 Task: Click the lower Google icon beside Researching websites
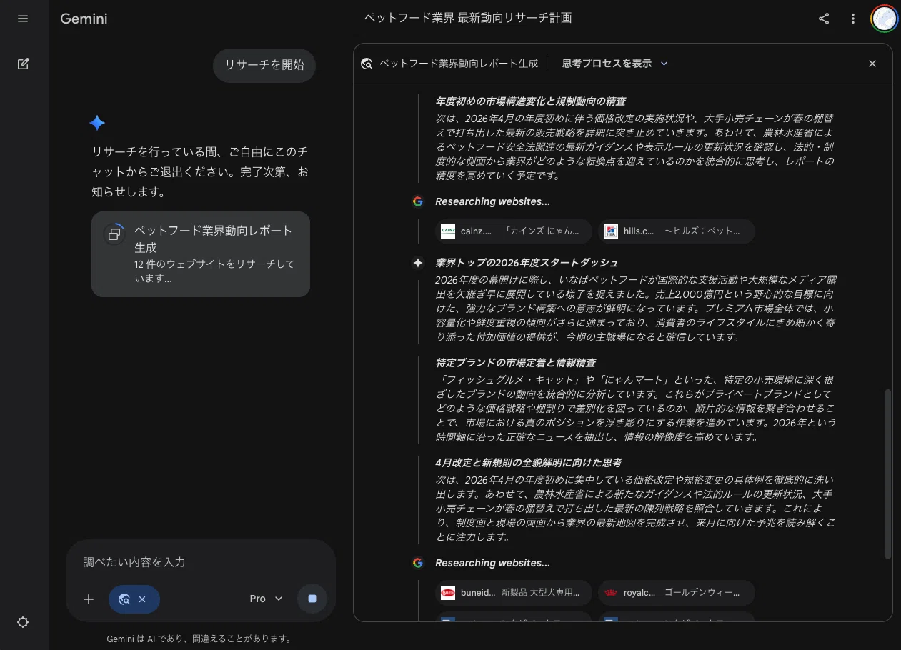(418, 563)
